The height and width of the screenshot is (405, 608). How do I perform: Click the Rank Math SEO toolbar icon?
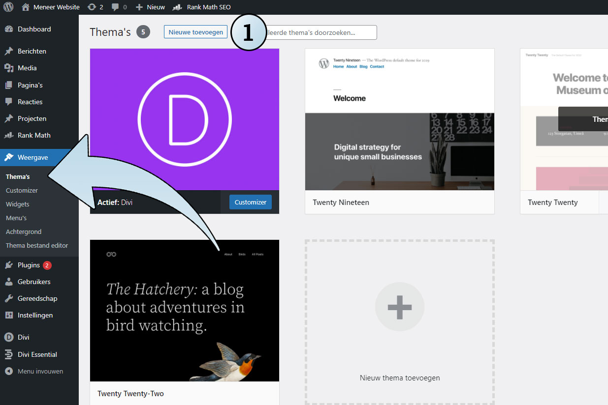pos(178,7)
